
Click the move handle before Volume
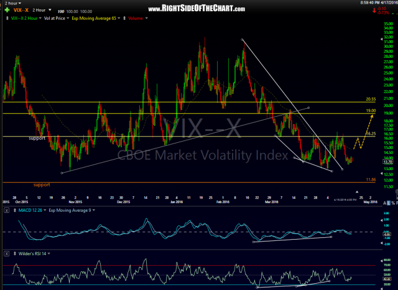124,18
